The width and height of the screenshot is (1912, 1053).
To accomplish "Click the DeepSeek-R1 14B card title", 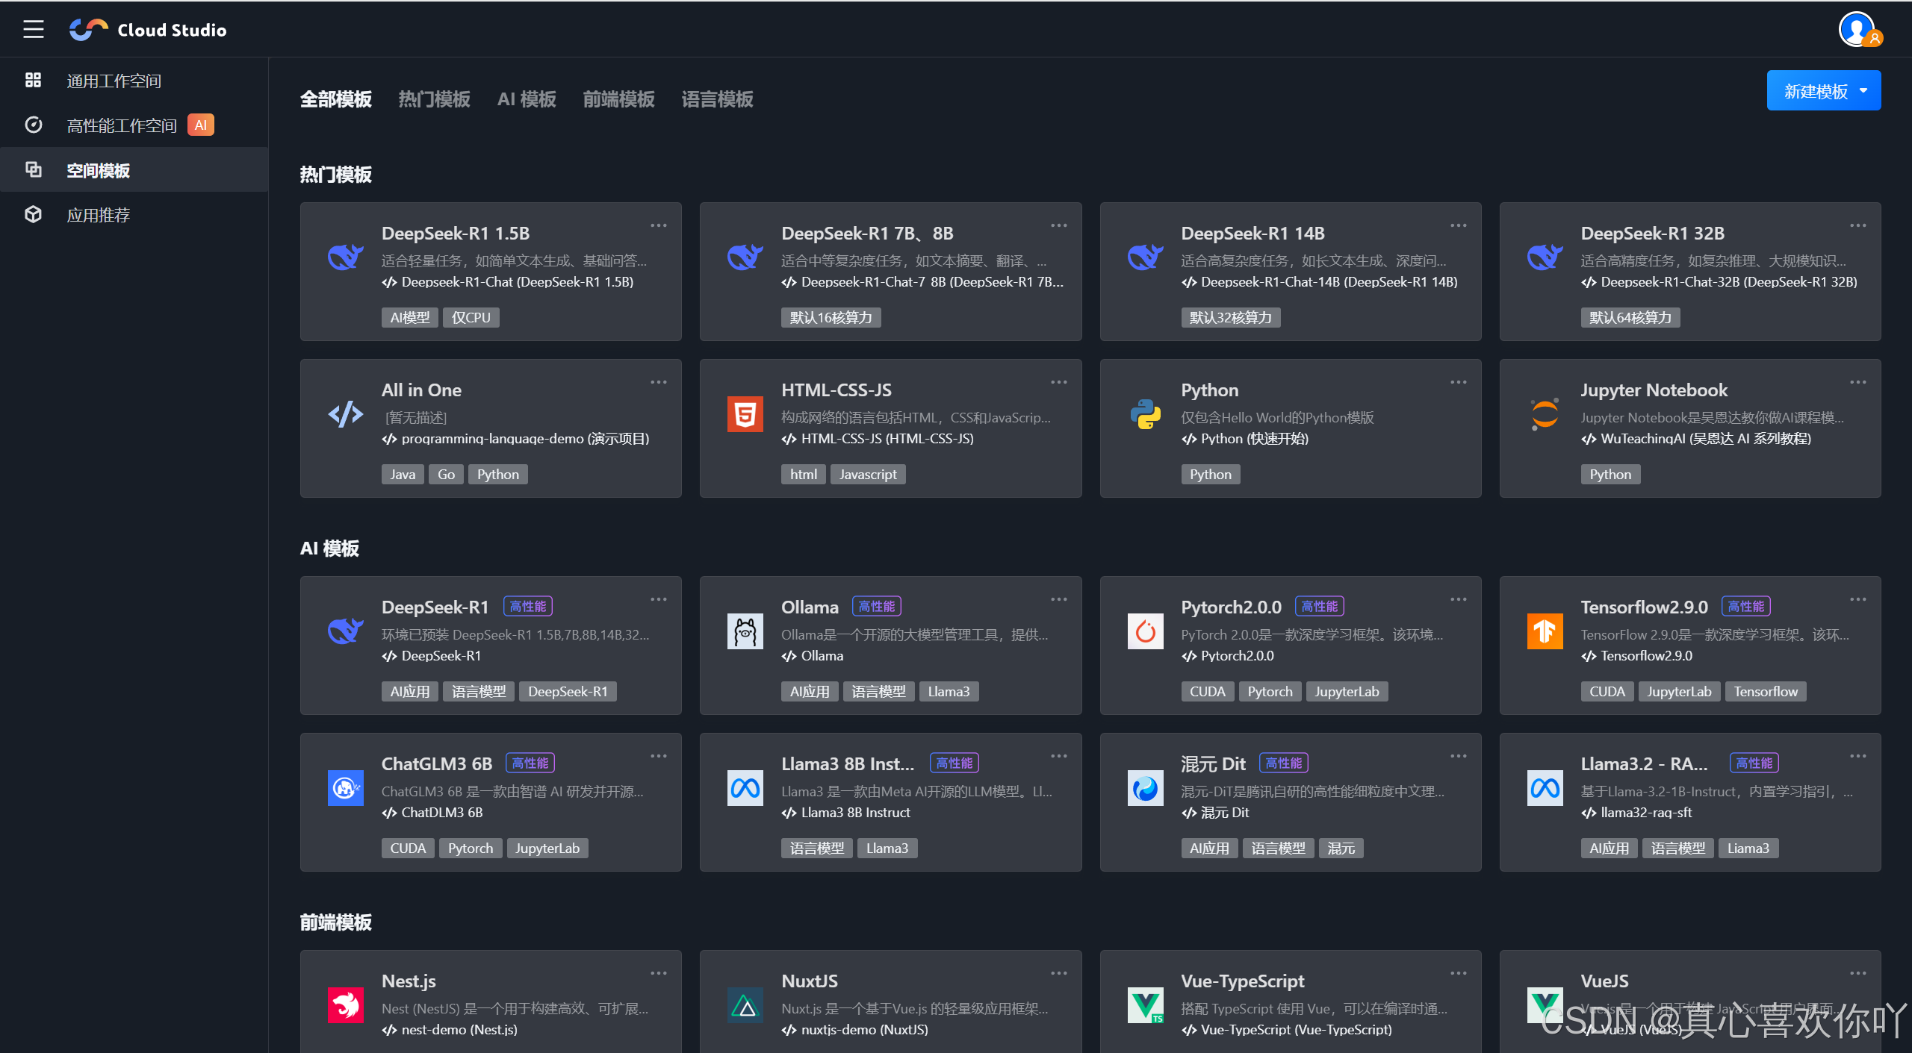I will (1253, 234).
